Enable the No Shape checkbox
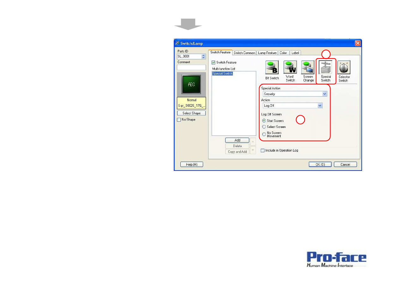 (x=179, y=120)
